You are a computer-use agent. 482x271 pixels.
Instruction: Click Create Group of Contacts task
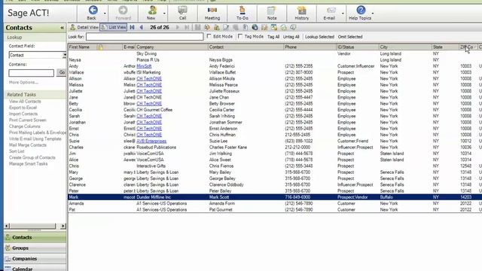point(32,157)
